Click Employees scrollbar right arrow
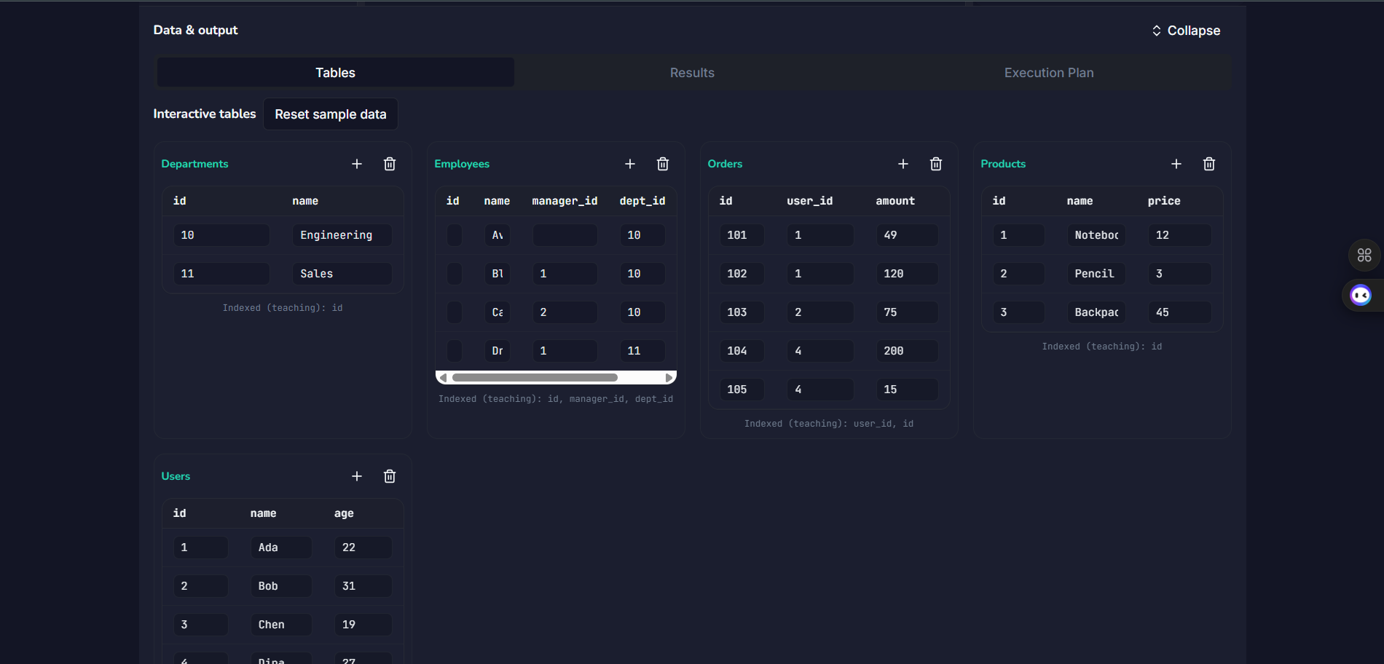The image size is (1384, 664). (669, 378)
